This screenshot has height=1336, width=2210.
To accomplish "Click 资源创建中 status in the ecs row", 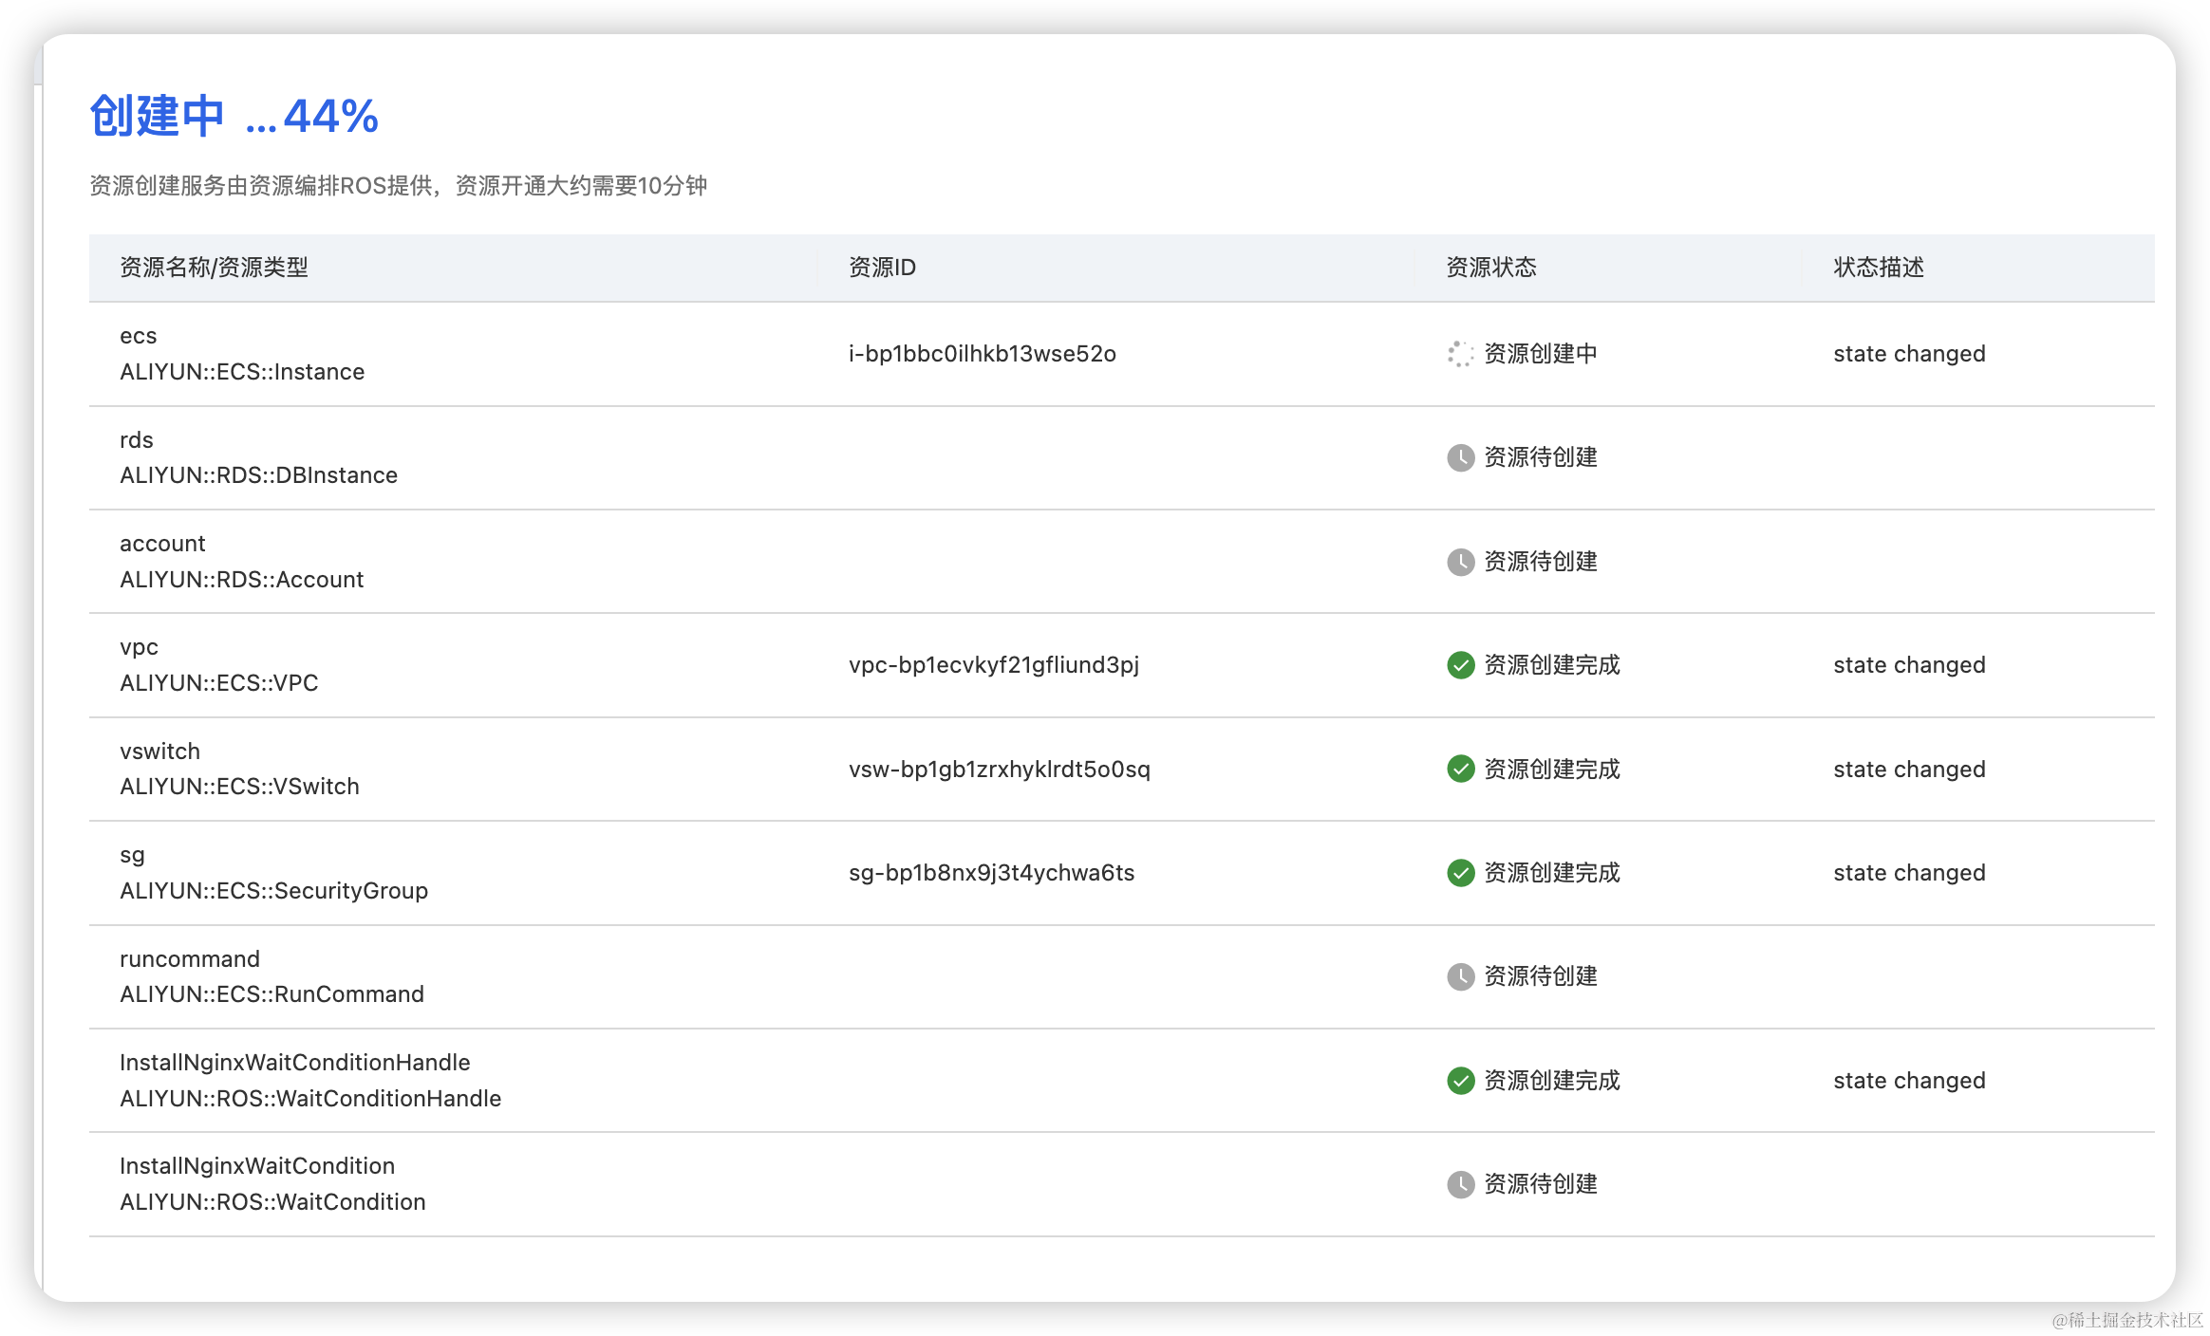I will coord(1541,354).
